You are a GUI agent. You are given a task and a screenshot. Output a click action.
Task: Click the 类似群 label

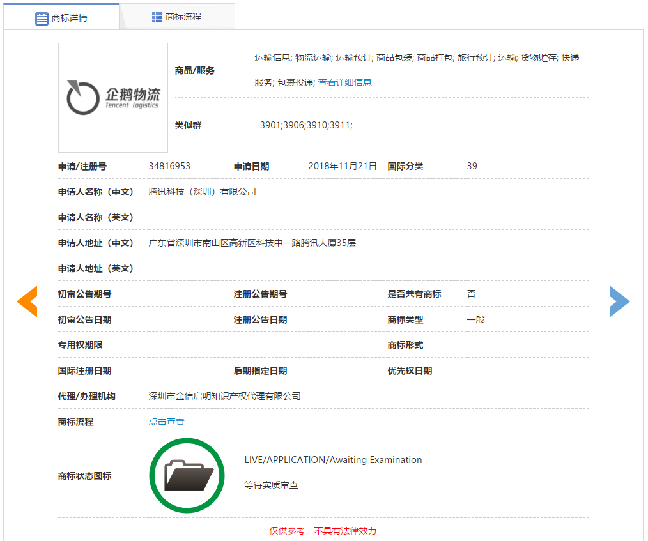188,125
